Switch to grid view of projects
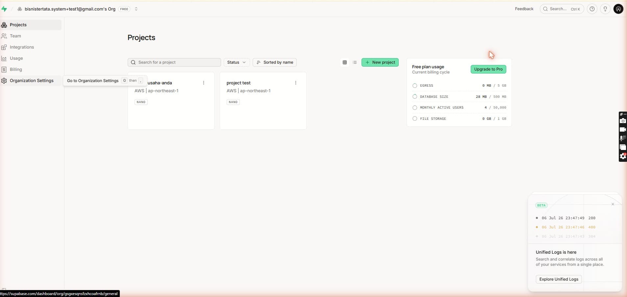This screenshot has height=297, width=627. coord(345,62)
